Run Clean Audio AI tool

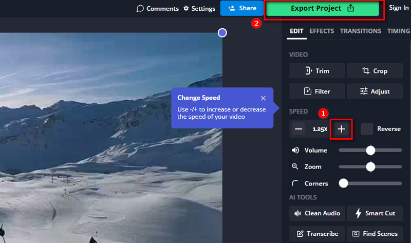coord(317,213)
